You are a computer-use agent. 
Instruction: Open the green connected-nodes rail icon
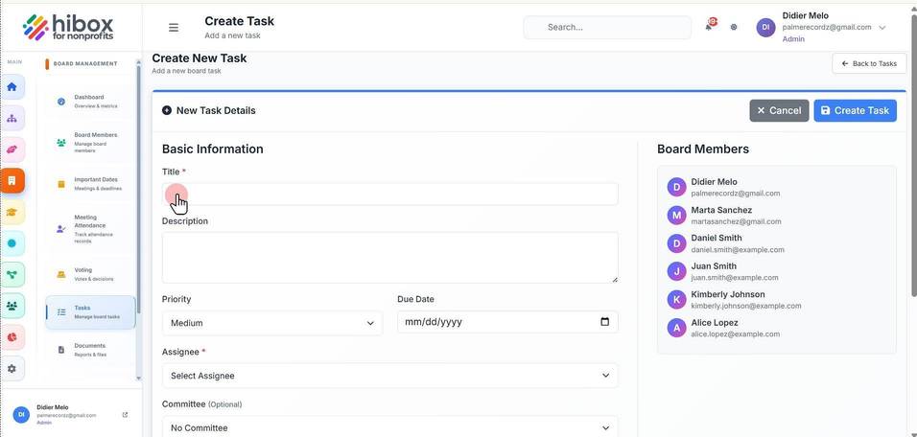tap(12, 275)
